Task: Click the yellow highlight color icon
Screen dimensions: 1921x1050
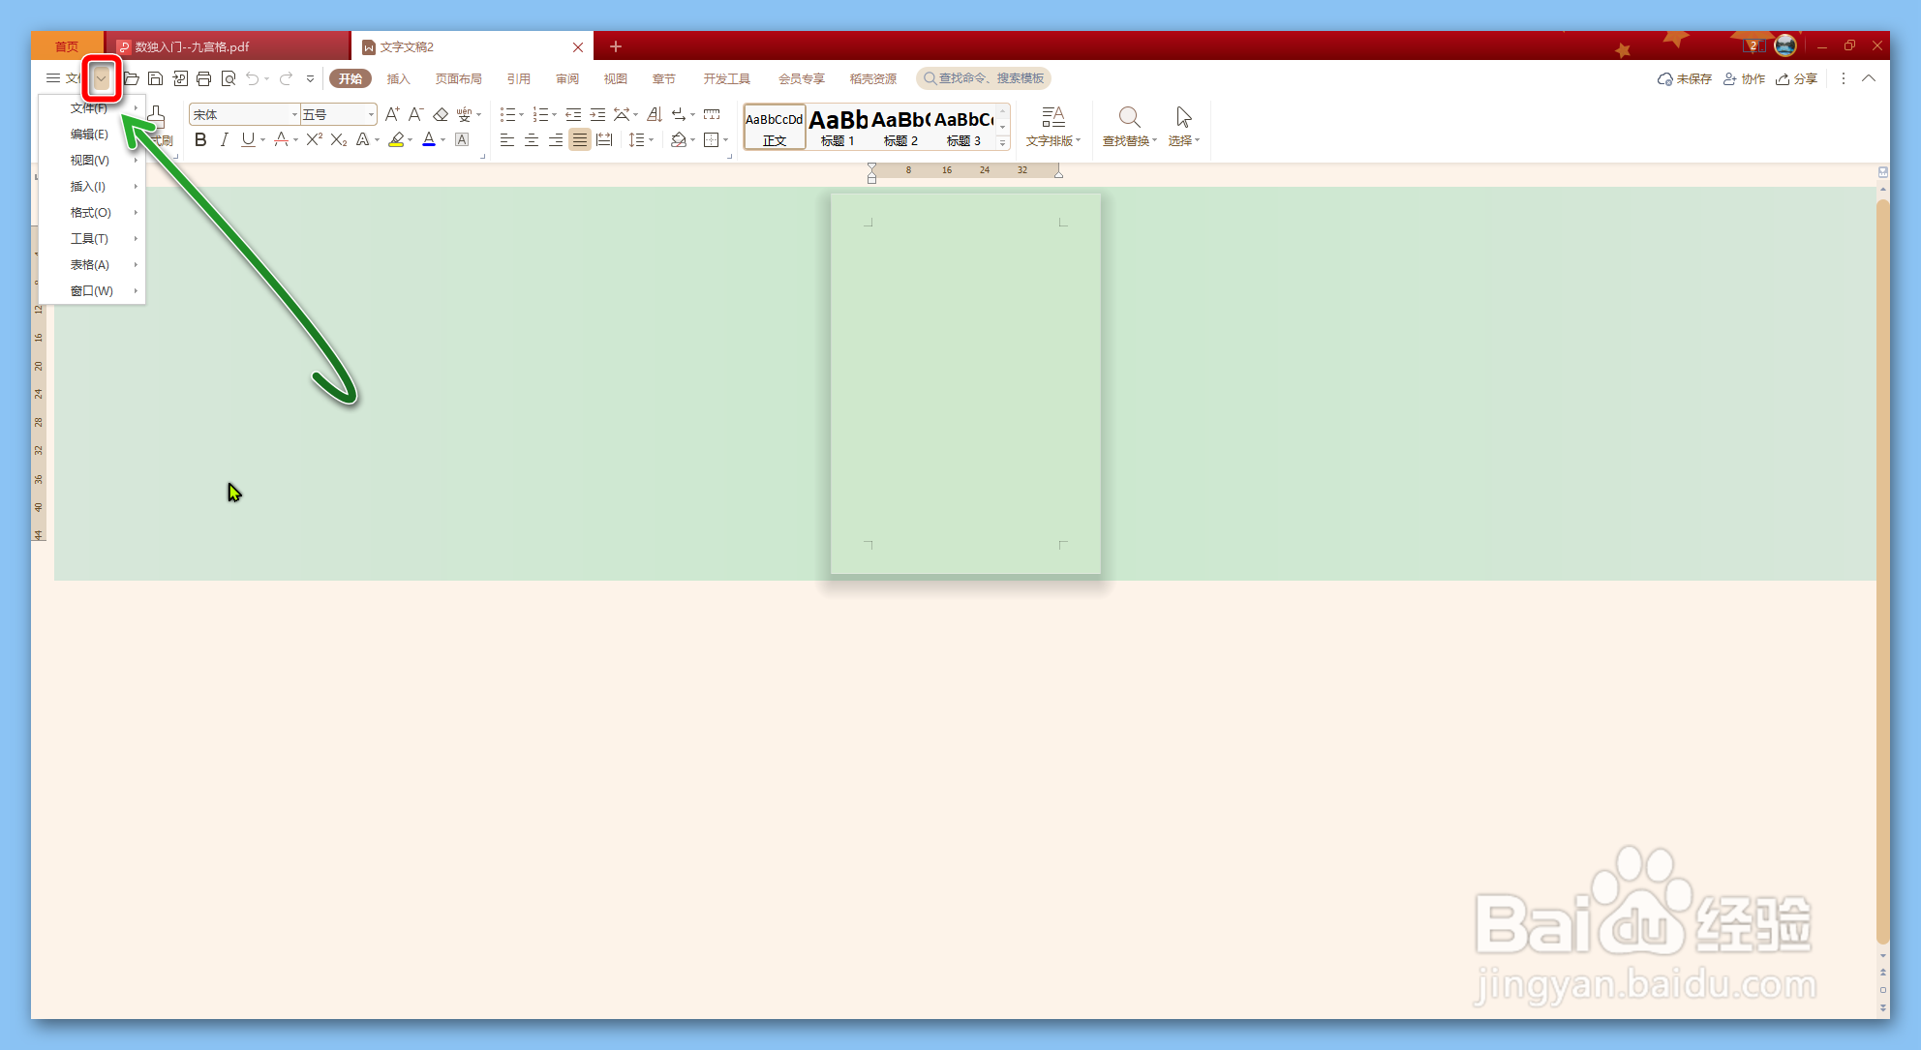Action: click(396, 140)
